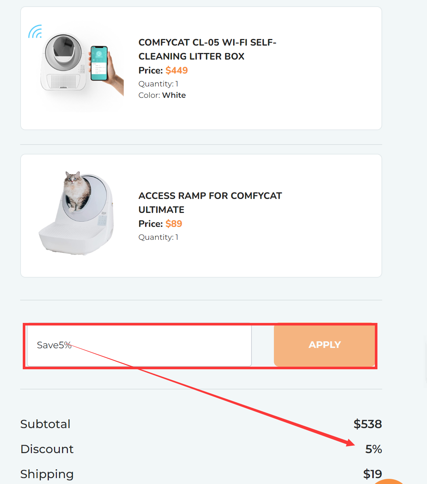
Task: Click the $19 shipping amount
Action: coord(372,474)
